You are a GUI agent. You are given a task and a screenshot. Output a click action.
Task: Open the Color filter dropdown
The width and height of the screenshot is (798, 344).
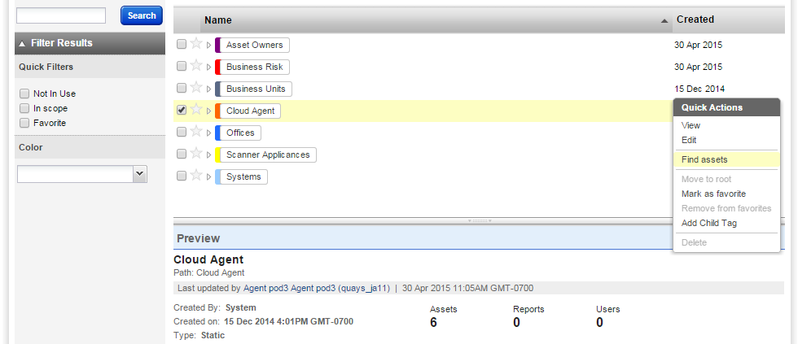(82, 174)
